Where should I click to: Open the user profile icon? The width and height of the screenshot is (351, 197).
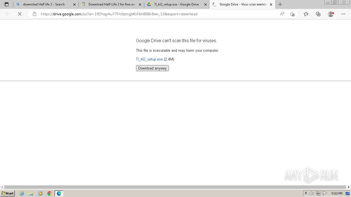tap(331, 14)
